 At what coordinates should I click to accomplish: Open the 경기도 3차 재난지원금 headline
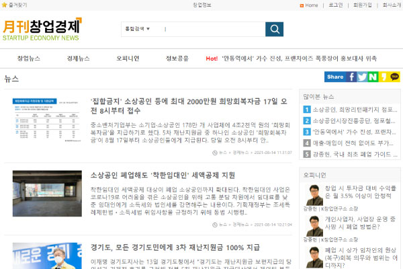pyautogui.click(x=175, y=247)
